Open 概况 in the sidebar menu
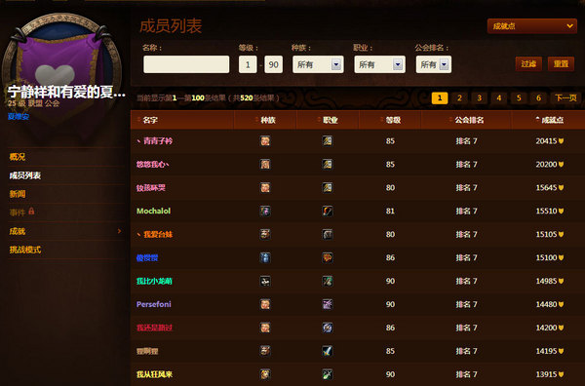 pos(18,157)
